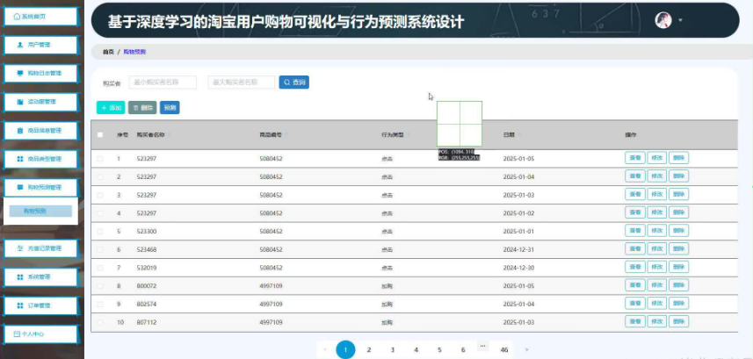The image size is (753, 359).
Task: Click the date 2024-12-30 cell
Action: [x=518, y=268]
